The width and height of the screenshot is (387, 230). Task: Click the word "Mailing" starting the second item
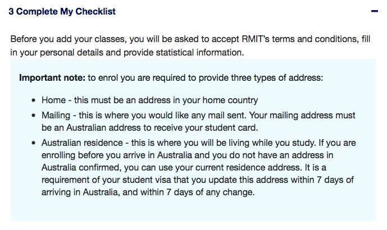56,116
